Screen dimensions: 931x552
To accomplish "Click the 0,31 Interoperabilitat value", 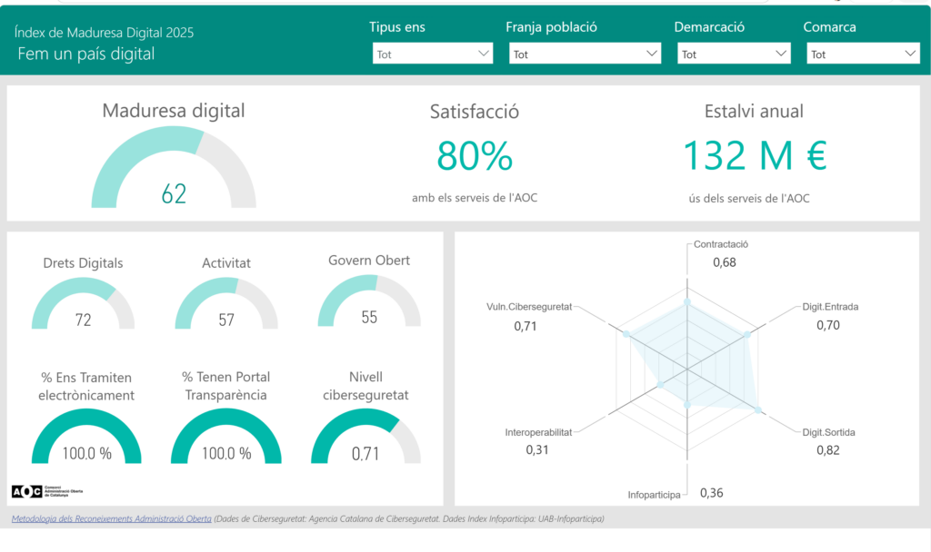I will 537,450.
